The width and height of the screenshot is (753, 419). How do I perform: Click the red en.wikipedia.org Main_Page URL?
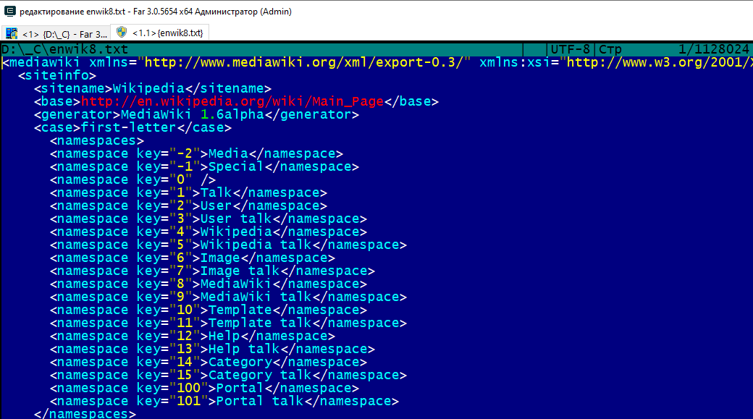point(232,102)
